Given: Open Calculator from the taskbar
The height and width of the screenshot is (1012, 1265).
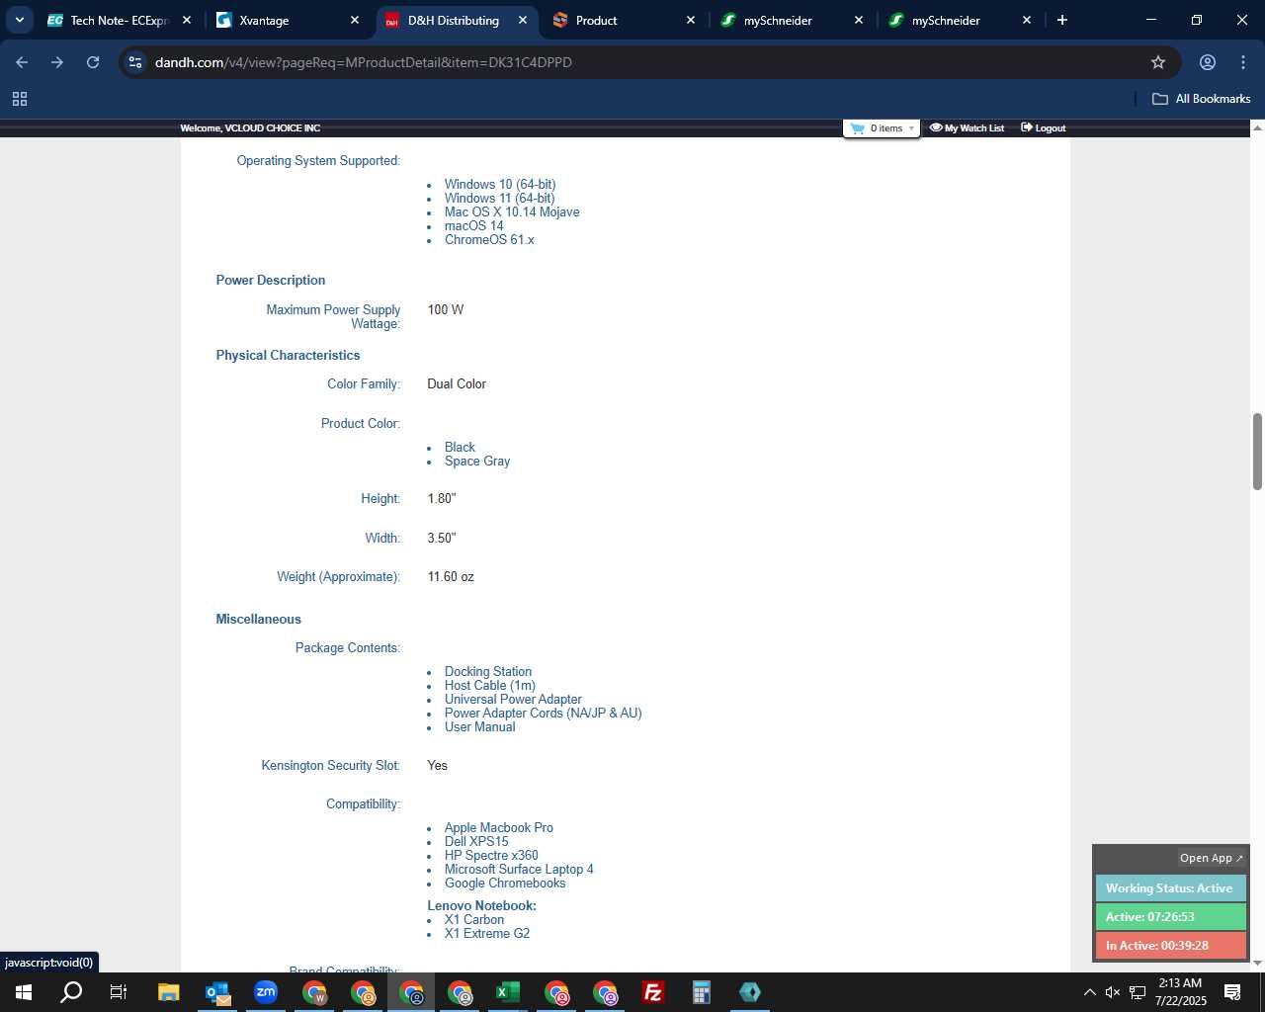Looking at the screenshot, I should (x=702, y=992).
